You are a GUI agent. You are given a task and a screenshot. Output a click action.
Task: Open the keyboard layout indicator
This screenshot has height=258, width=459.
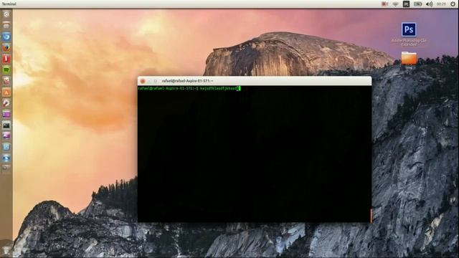pos(407,4)
